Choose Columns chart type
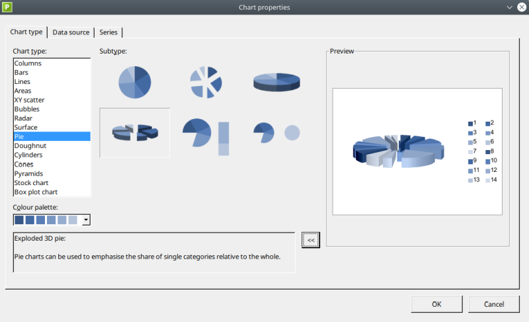This screenshot has height=322, width=529. pyautogui.click(x=28, y=63)
